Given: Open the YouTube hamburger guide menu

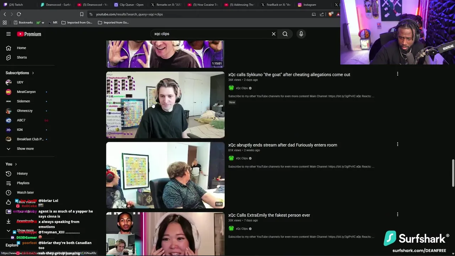Looking at the screenshot, I should pos(9,34).
